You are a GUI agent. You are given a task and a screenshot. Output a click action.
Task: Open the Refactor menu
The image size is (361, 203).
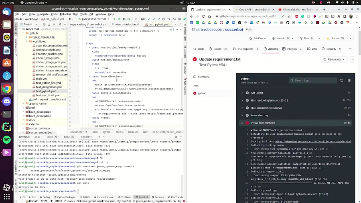coord(65,14)
